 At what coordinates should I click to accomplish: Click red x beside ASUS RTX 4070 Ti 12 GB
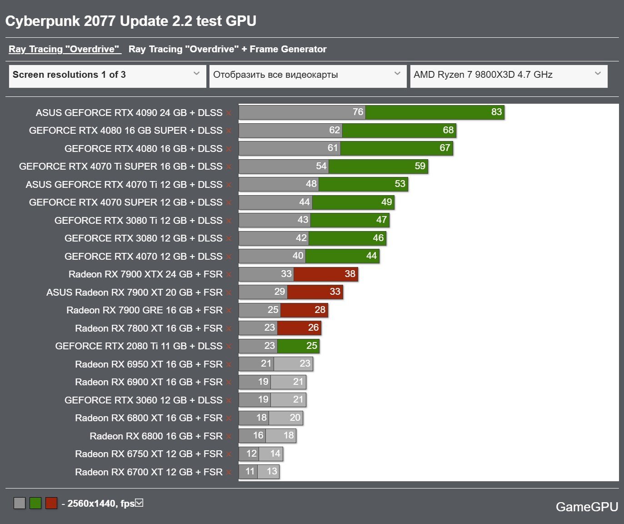click(229, 185)
